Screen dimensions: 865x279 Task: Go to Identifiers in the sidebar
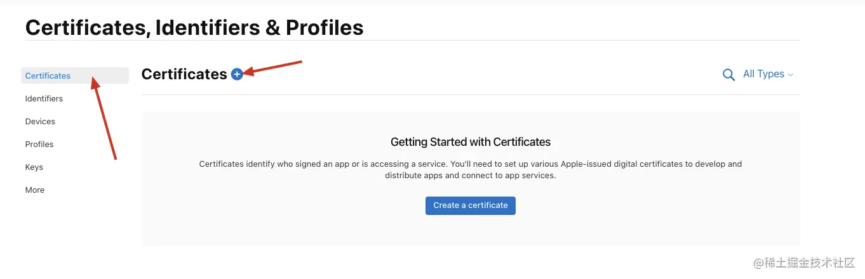[44, 98]
